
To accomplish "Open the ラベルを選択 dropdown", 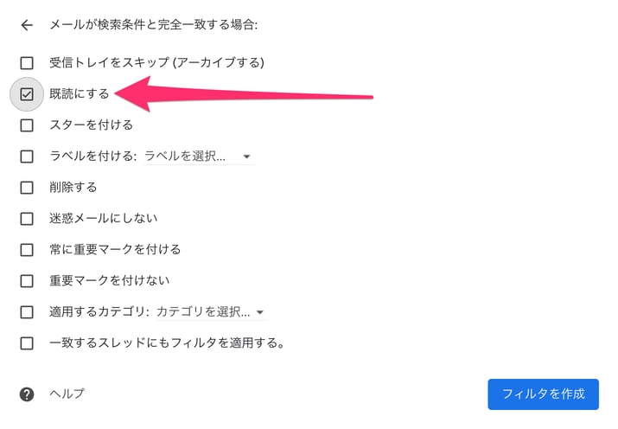I will click(x=199, y=157).
